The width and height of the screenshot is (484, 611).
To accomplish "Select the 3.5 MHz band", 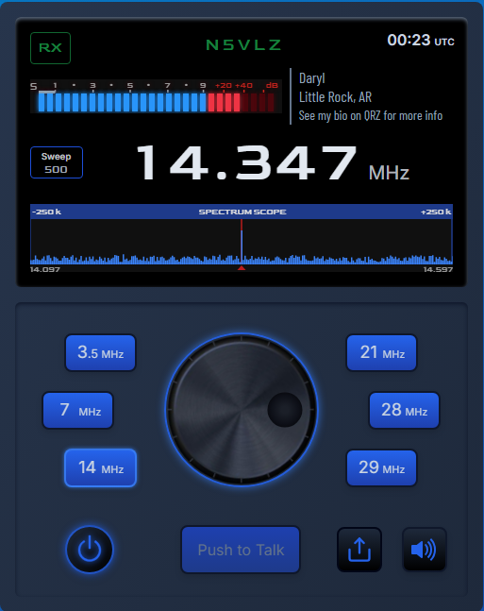I will click(x=100, y=352).
